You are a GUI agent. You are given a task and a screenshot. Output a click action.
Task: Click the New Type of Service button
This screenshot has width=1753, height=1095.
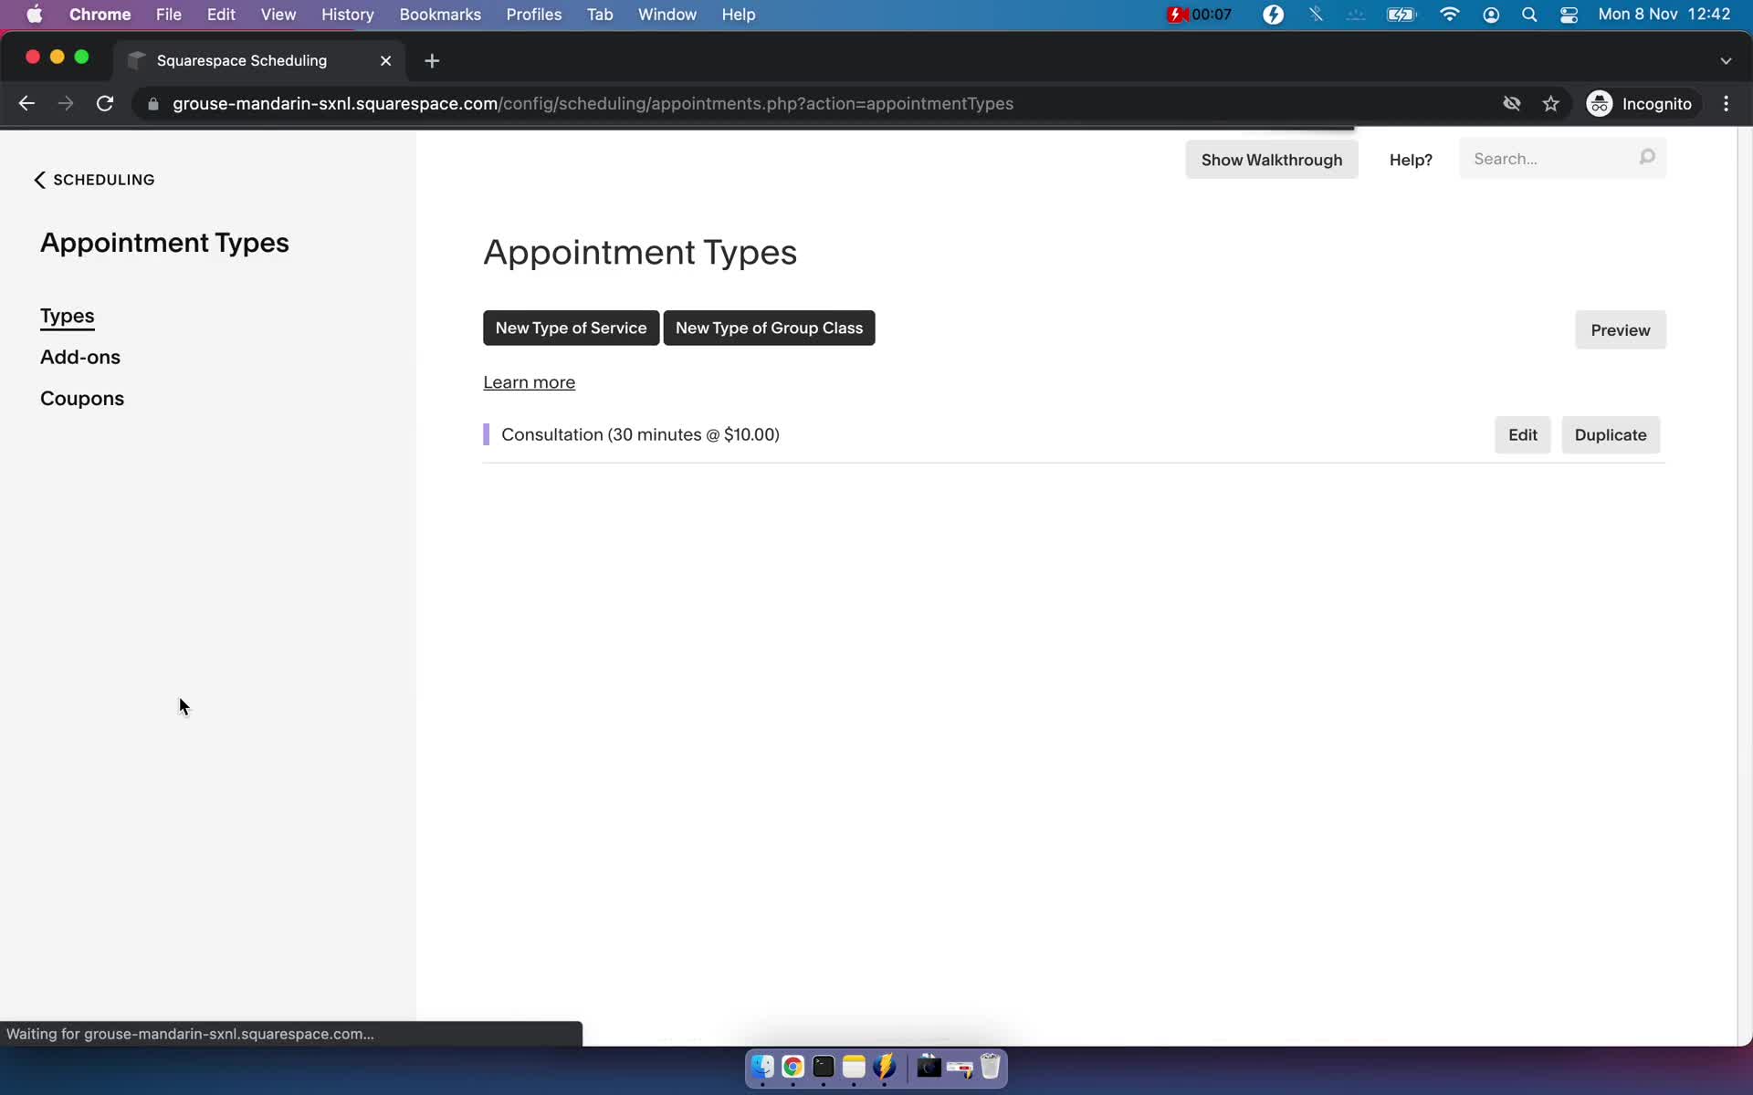pos(571,327)
